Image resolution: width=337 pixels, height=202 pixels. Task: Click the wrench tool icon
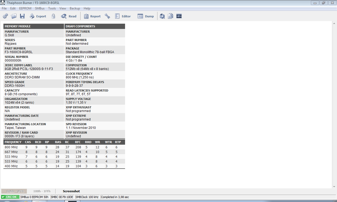(x=107, y=16)
